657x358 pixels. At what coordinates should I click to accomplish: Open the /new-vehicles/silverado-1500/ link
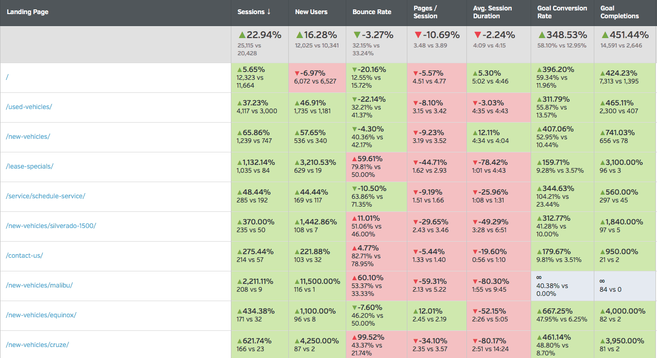pos(51,226)
